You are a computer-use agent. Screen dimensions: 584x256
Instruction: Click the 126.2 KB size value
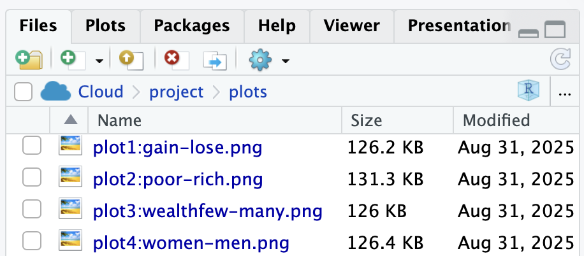386,148
